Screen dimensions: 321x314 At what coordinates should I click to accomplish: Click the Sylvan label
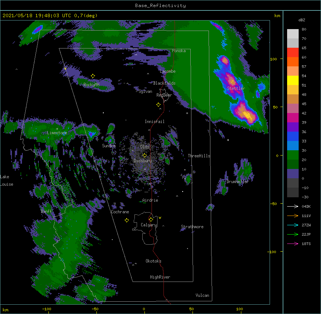click(145, 91)
